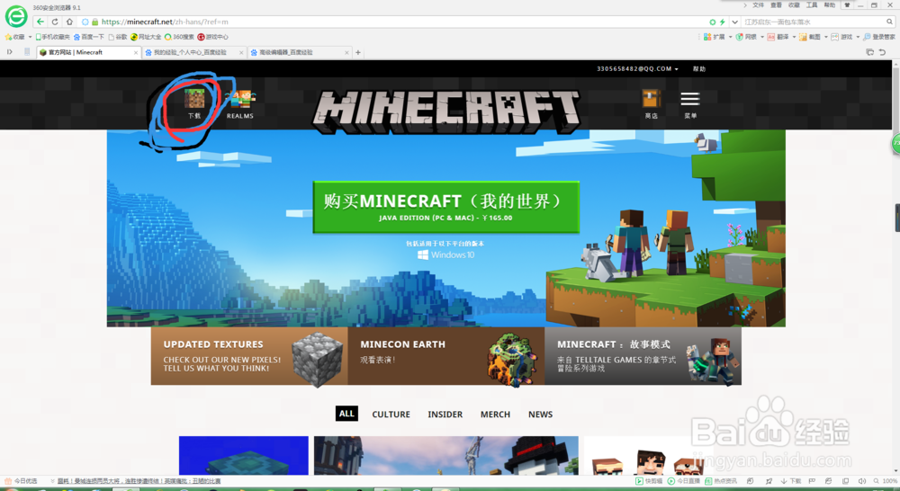The width and height of the screenshot is (900, 491).
Task: Open the 3305658482@QQ.COM account dropdown
Action: [x=637, y=69]
